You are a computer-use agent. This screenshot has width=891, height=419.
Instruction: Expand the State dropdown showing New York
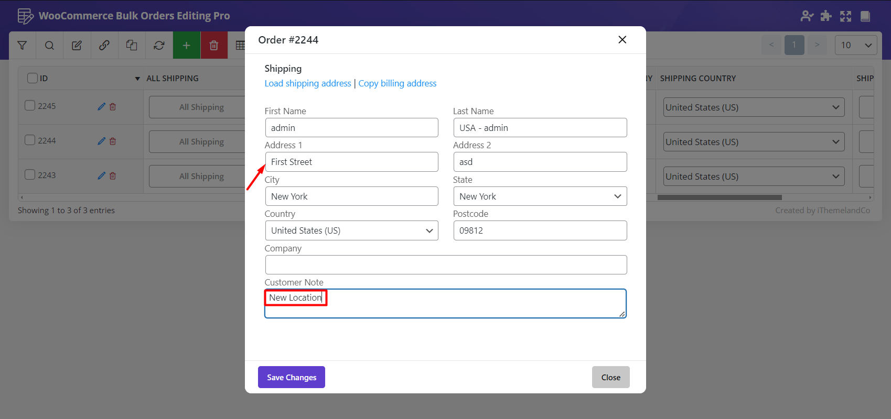(x=540, y=196)
